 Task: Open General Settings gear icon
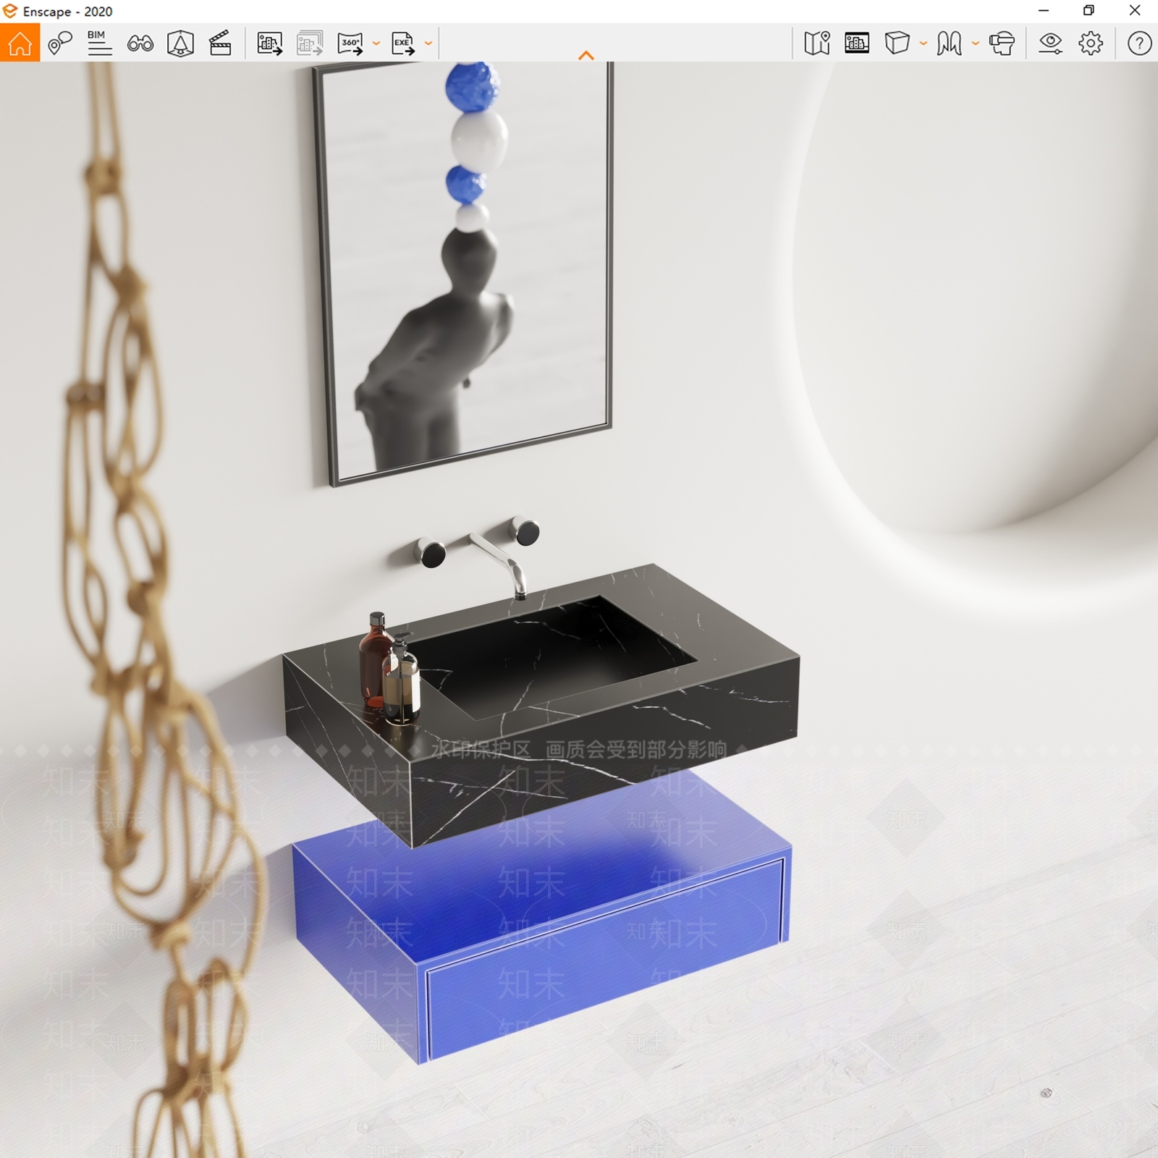tap(1091, 43)
